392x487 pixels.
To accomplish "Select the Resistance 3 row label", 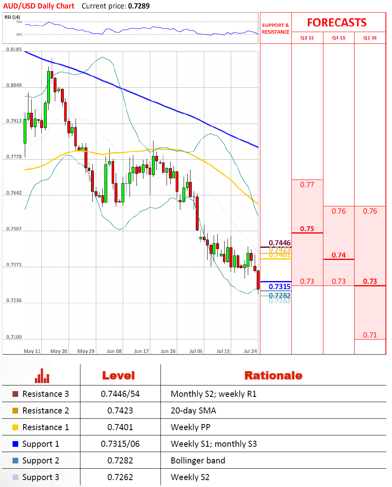I will click(x=45, y=394).
